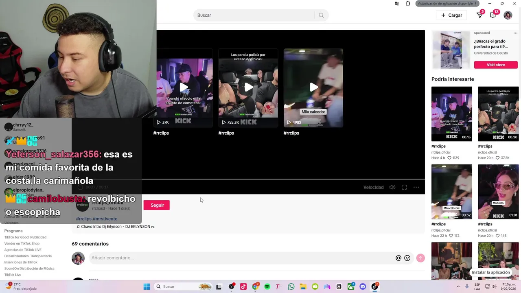
Task: Open the Universidad de Deusto ad image
Action: tap(452, 50)
